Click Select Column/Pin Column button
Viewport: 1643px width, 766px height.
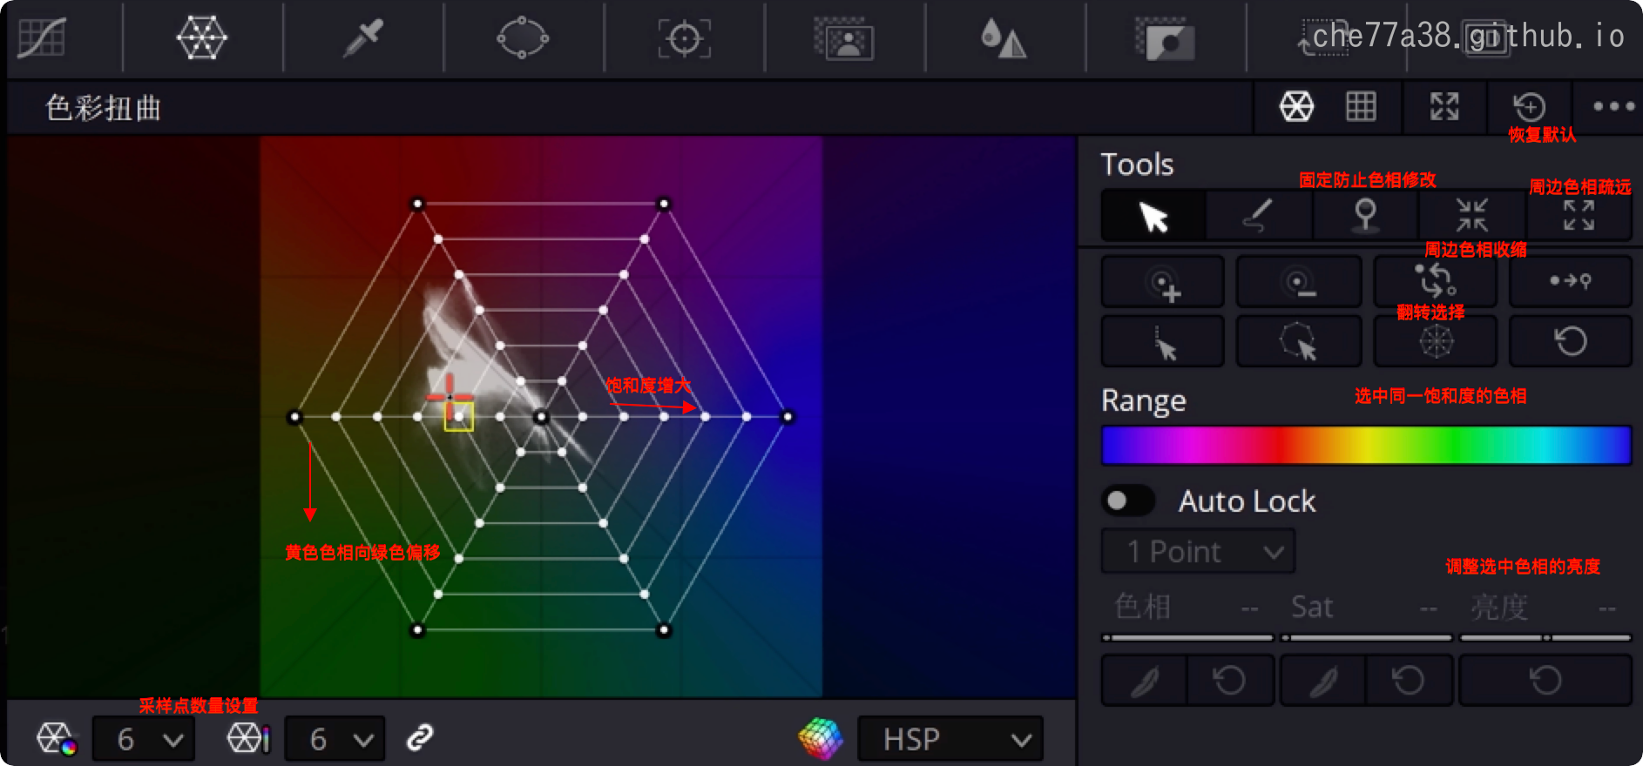[x=1163, y=341]
